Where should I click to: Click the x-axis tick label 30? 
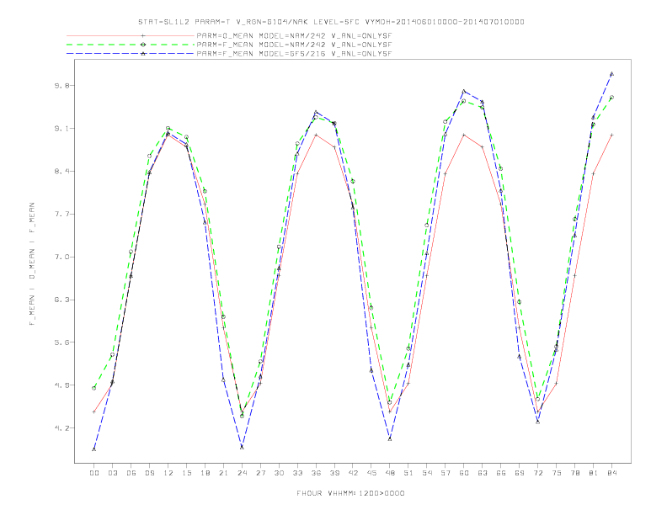279,473
